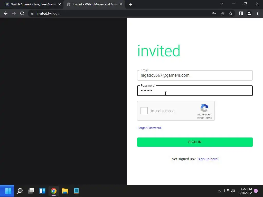
Task: Click the Chrome taskbar icon
Action: pos(54,191)
